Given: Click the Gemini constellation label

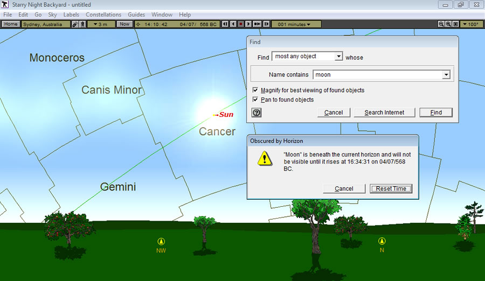Looking at the screenshot, I should [118, 187].
